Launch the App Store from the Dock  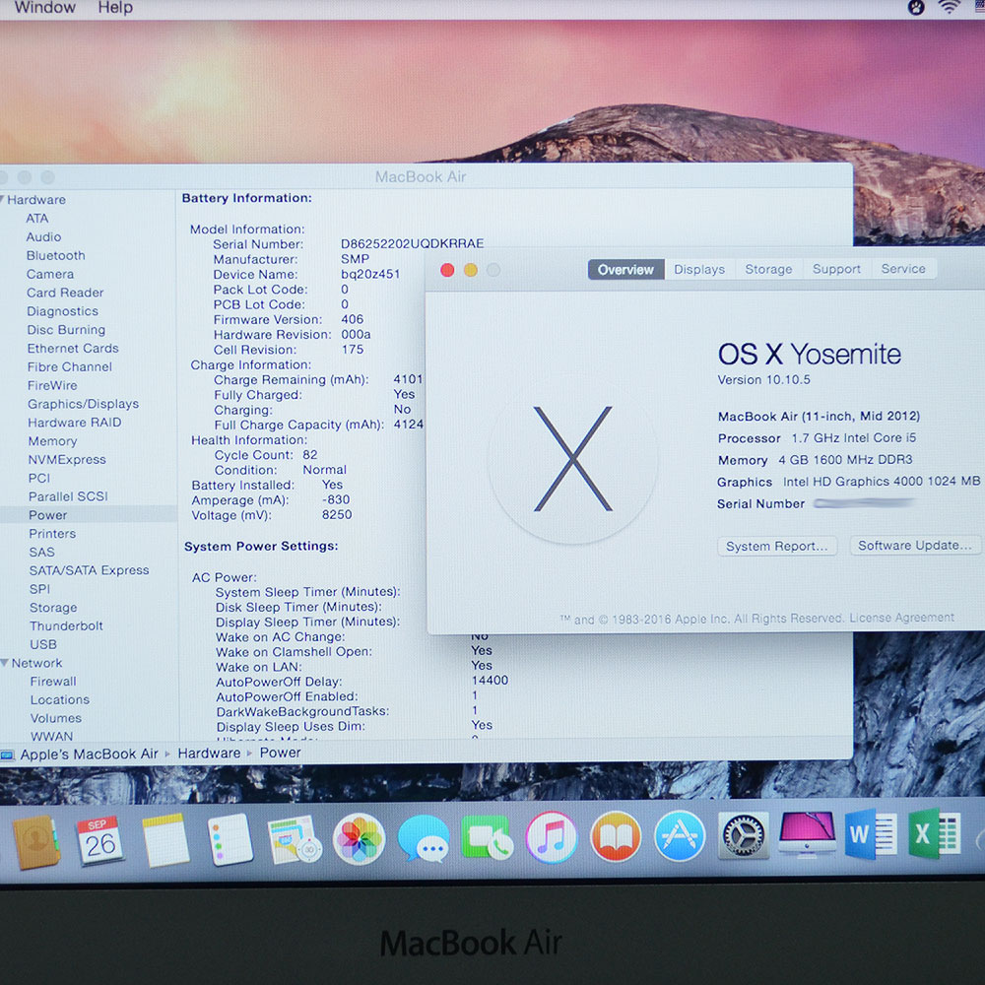(x=680, y=836)
